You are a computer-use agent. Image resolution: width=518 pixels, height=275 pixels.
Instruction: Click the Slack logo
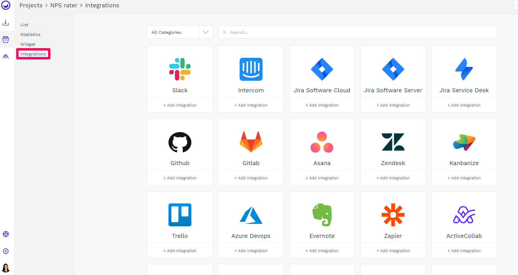(x=180, y=69)
